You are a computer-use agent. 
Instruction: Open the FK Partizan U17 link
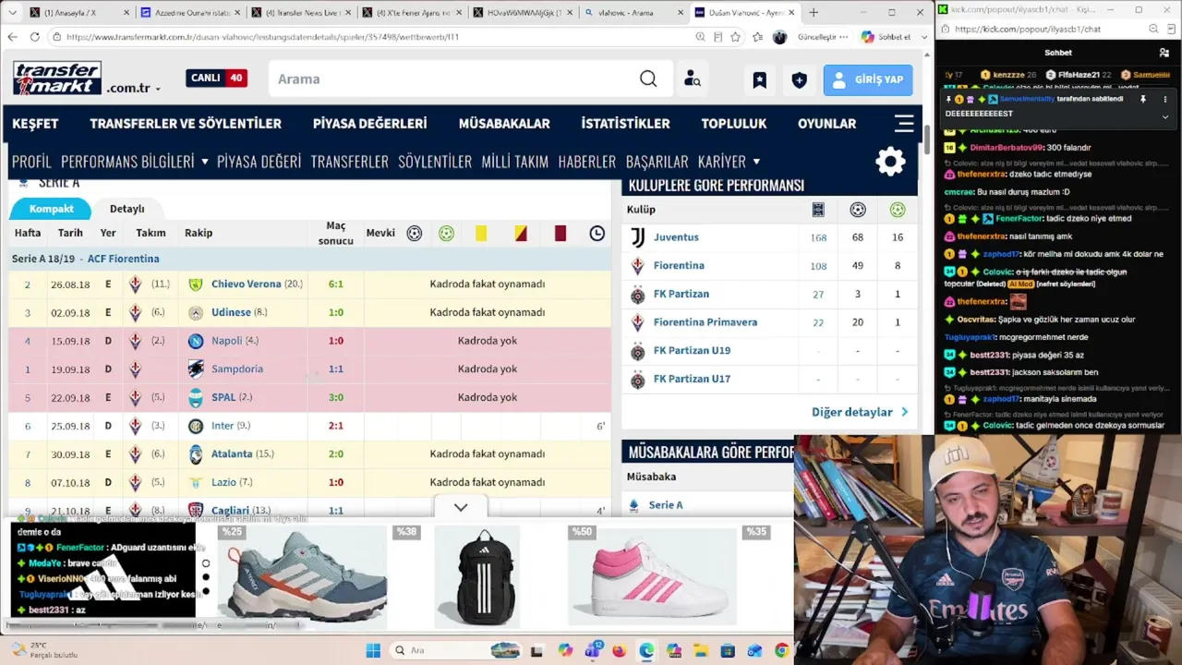[692, 379]
